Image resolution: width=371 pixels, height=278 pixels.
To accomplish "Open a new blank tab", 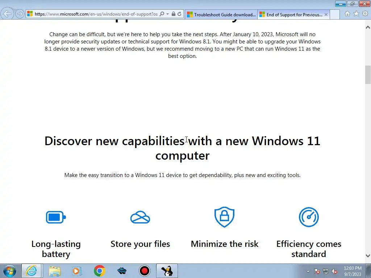I will (x=335, y=14).
